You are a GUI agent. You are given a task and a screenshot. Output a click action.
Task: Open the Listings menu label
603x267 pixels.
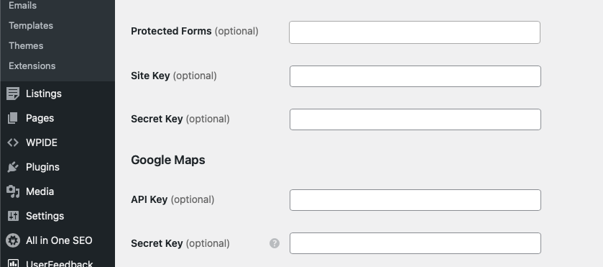point(43,94)
